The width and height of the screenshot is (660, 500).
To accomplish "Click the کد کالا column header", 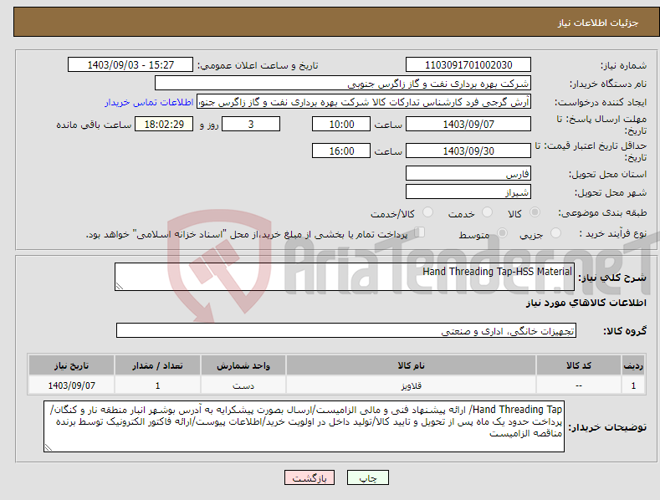I will pyautogui.click(x=579, y=365).
